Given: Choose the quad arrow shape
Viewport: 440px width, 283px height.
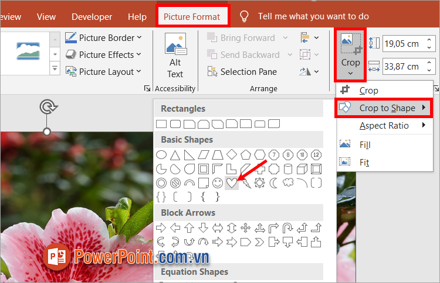Looking at the screenshot, I should [246, 228].
